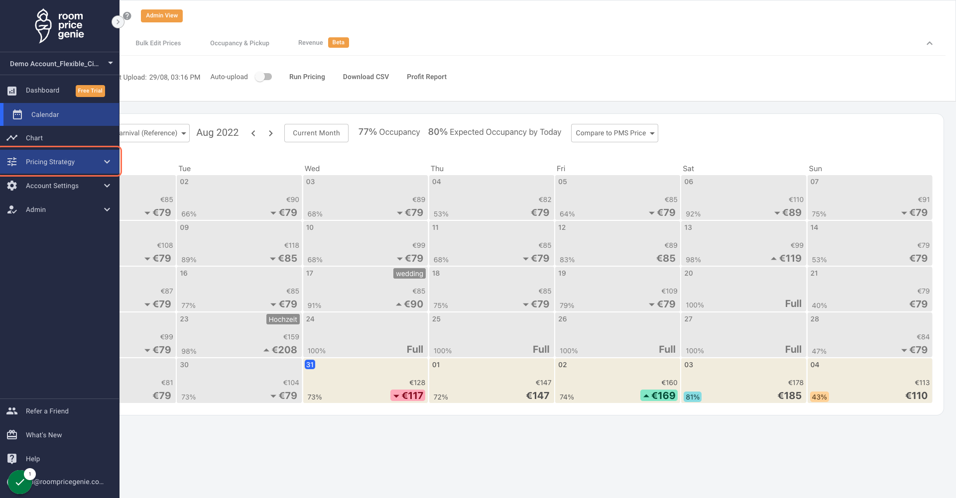Click the Free Trial badge
Screen dimensions: 956x498
[x=90, y=91]
